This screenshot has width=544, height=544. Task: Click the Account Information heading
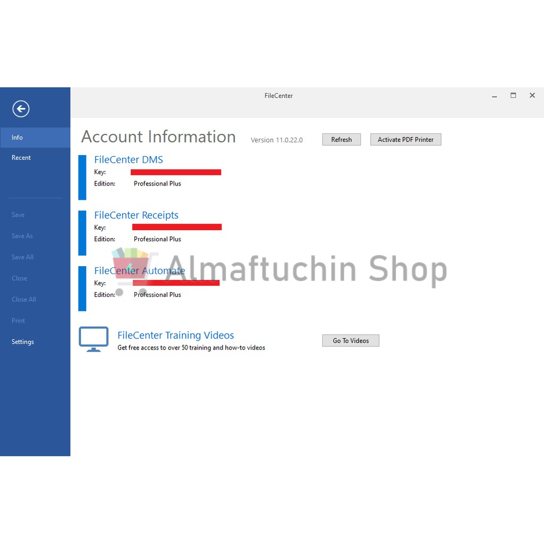tap(158, 137)
